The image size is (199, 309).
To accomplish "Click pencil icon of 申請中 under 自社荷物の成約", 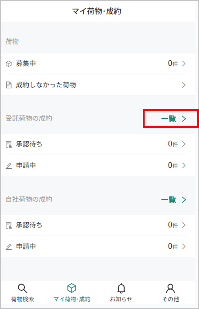I will (9, 246).
